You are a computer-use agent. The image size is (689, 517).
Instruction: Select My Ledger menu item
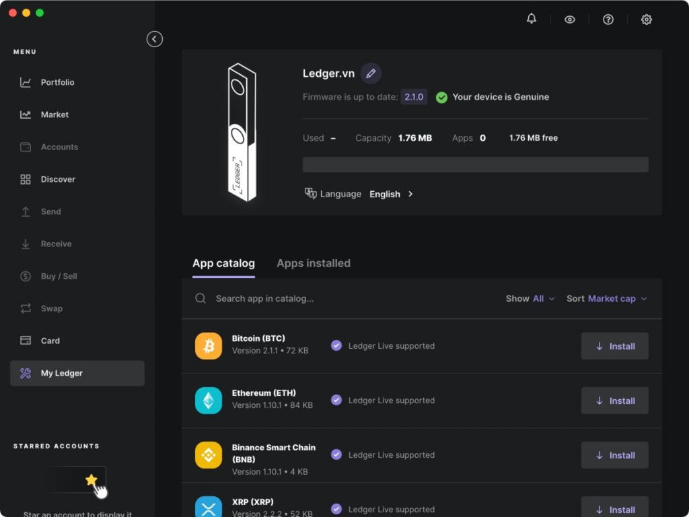(77, 373)
